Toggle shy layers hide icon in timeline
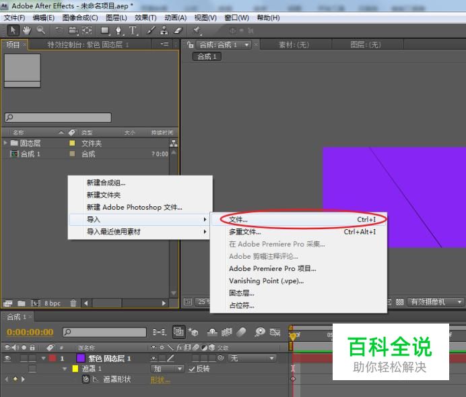The width and height of the screenshot is (466, 397). 212,332
